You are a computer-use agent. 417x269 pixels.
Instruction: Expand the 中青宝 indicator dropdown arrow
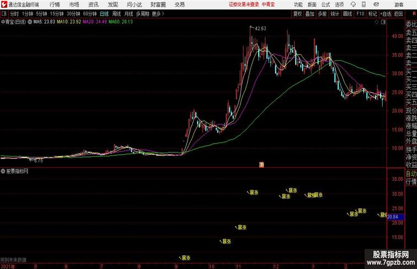click(x=30, y=22)
